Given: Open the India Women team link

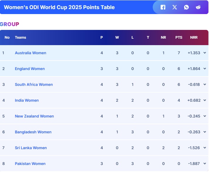Looking at the screenshot, I should [x=27, y=101].
